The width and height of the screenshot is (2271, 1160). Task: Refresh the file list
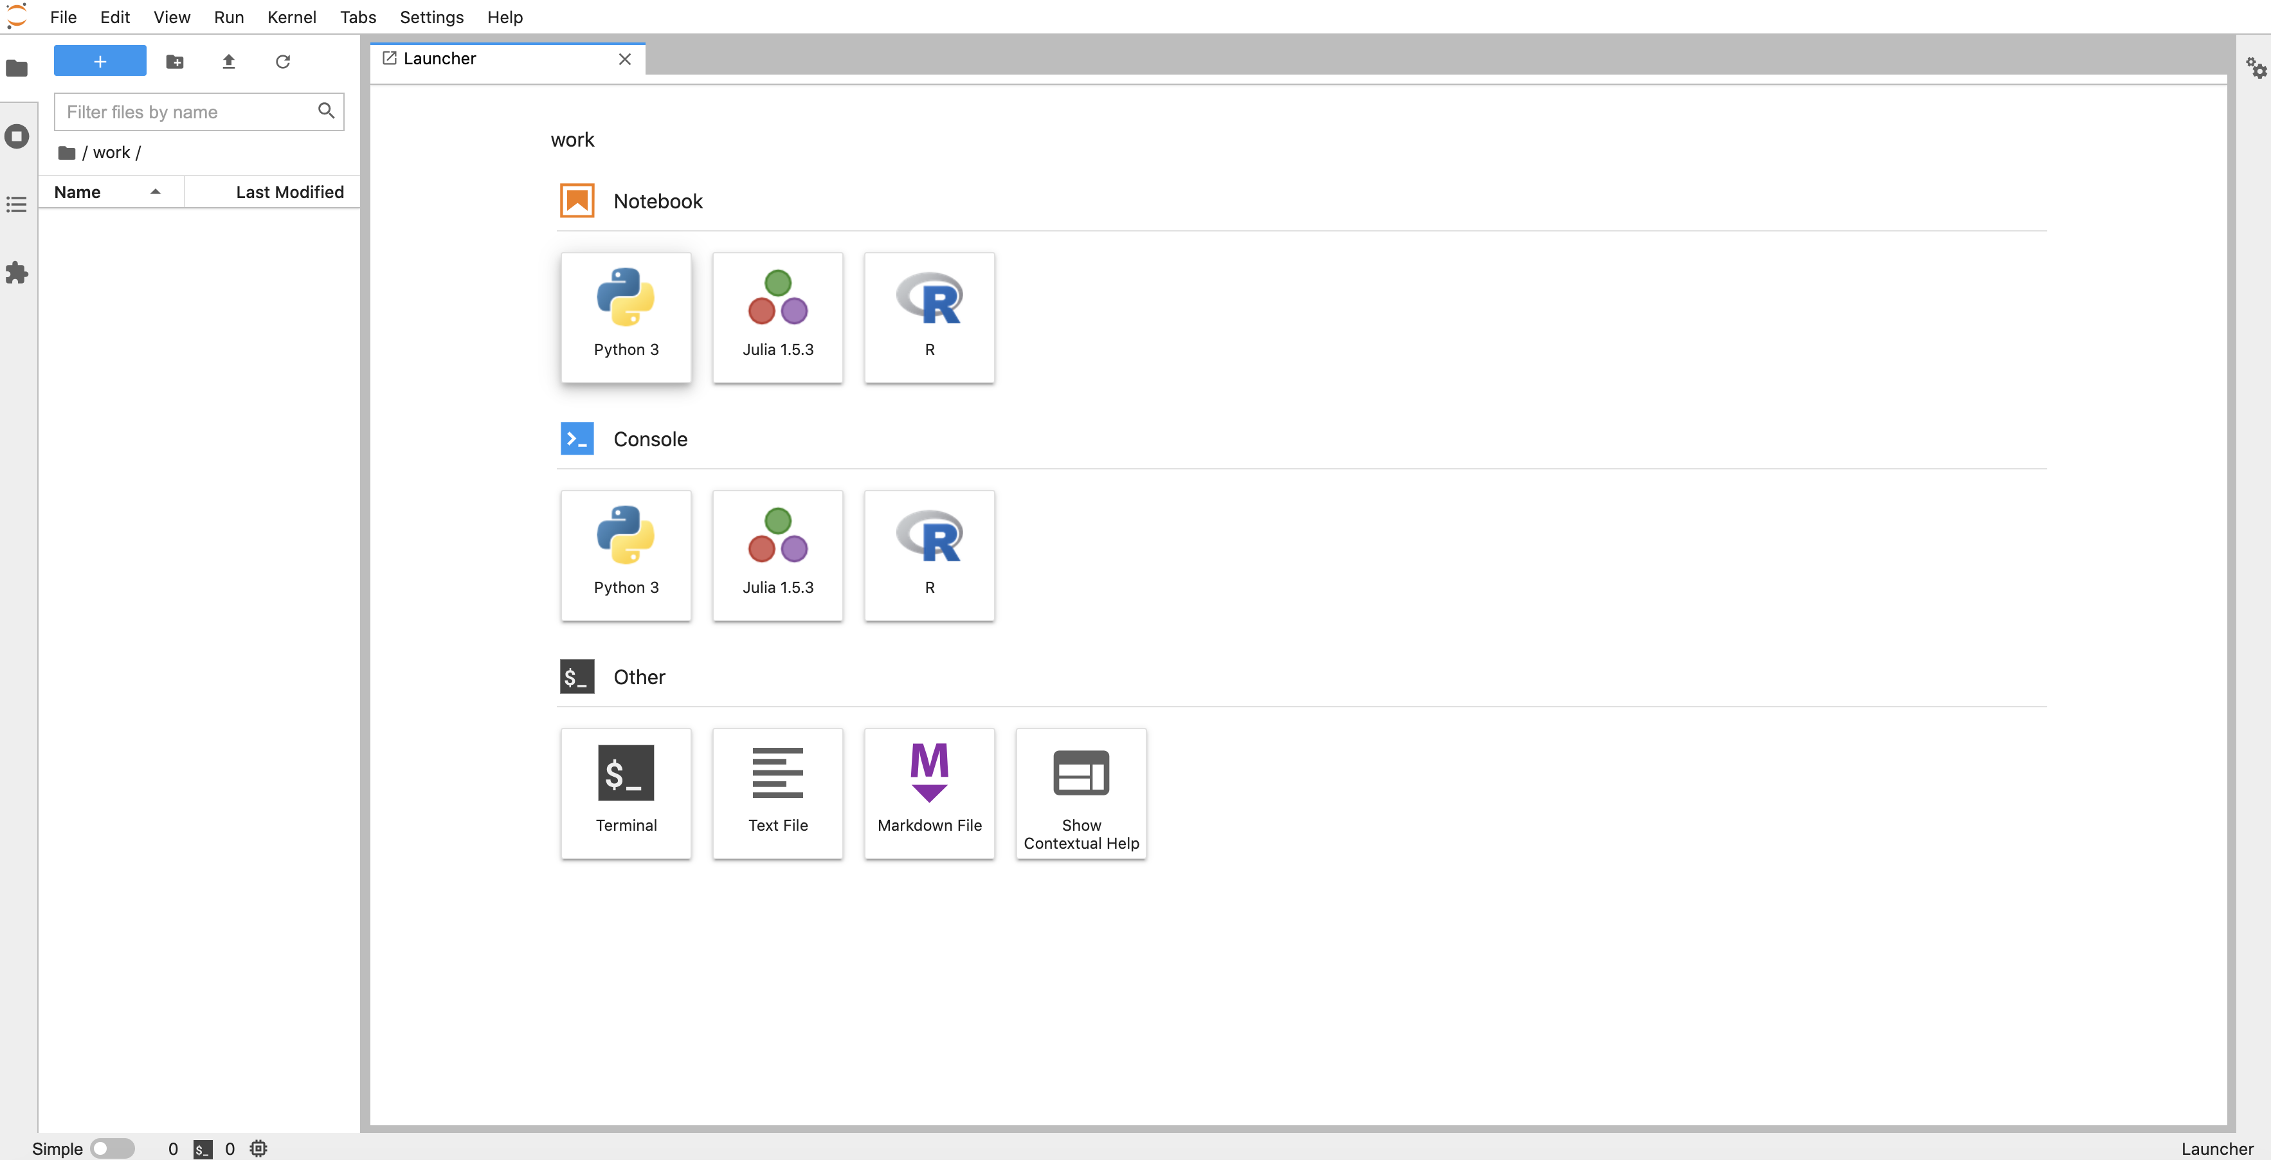coord(282,61)
